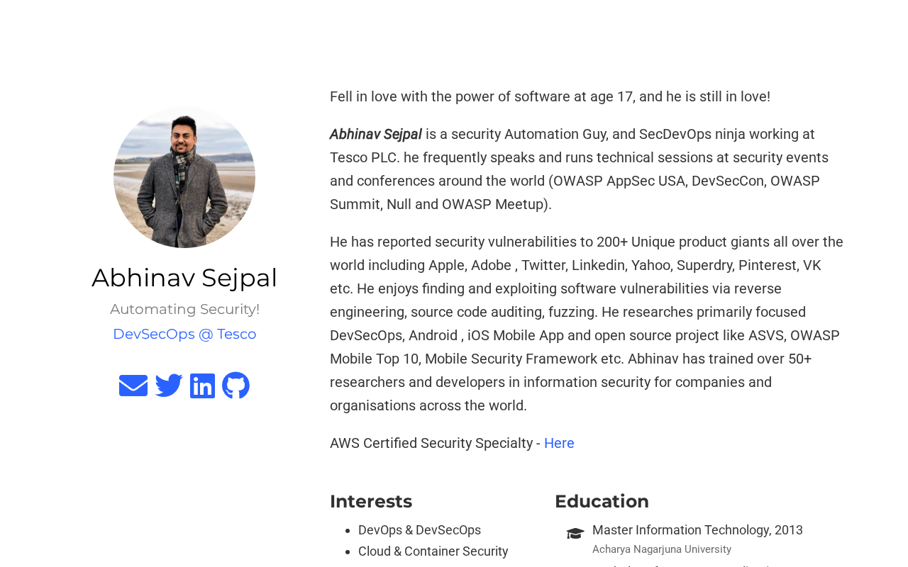
Task: Open the AWS certification 'Here' link
Action: click(559, 443)
